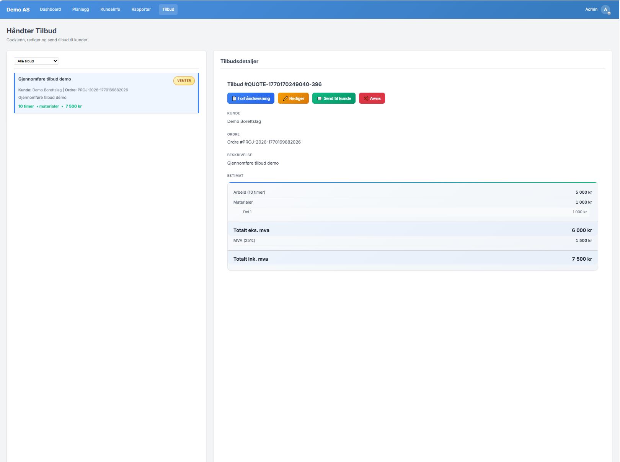Click the Totalt ink. mva row
The height and width of the screenshot is (462, 620).
(413, 259)
